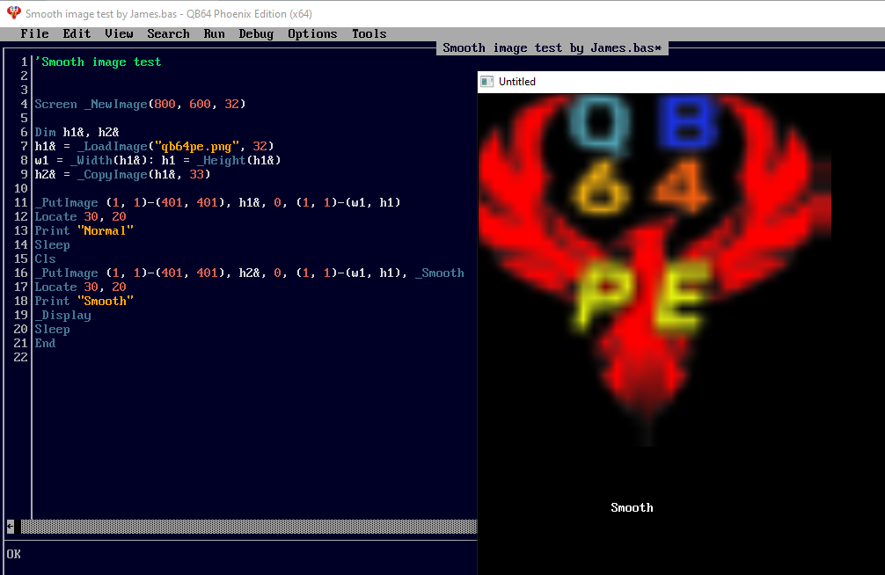Screen dimensions: 885x575
Task: Click 'Dim' keyword on line 6
Action: (45, 133)
